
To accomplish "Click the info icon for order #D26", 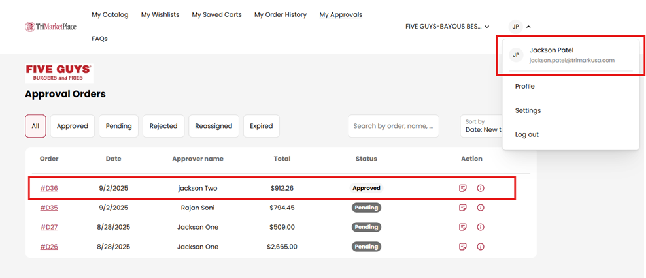I will 481,247.
